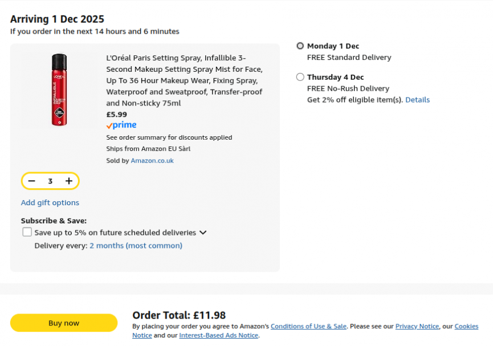Choose Thursday 4 Dec No-Rush delivery
Screen dimensions: 493x346
[x=300, y=77]
